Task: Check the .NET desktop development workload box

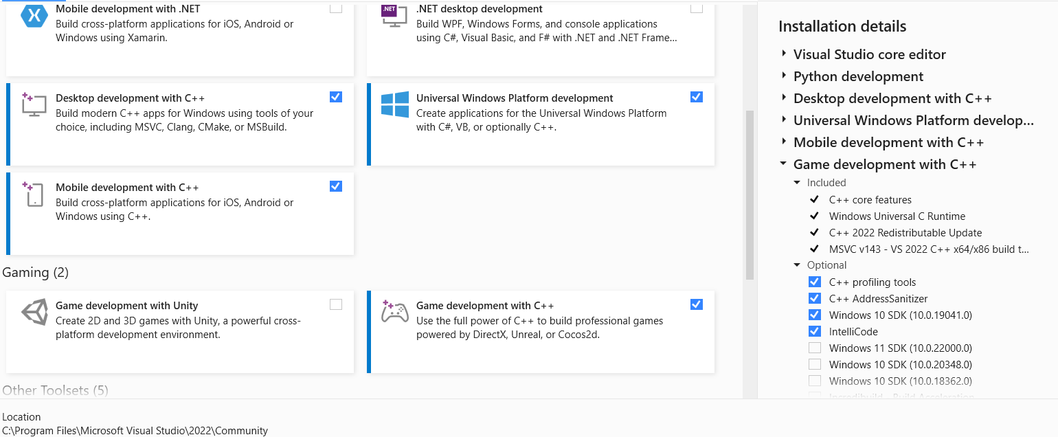Action: pos(697,8)
